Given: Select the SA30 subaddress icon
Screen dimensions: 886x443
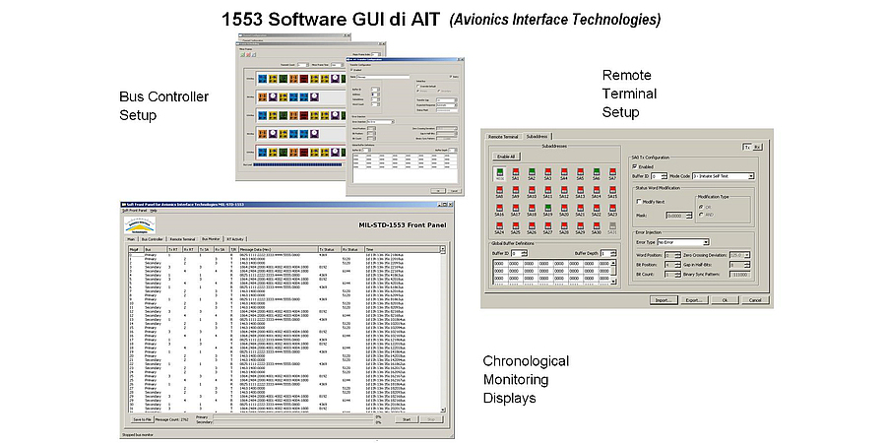Looking at the screenshot, I should [597, 227].
